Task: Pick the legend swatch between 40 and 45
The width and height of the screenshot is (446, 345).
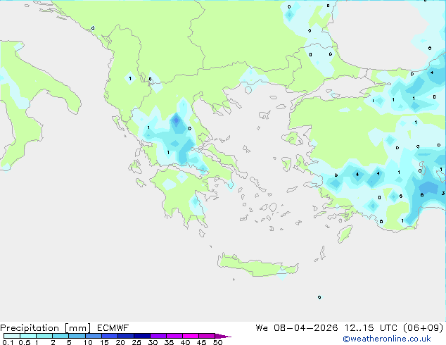Action: (191, 336)
